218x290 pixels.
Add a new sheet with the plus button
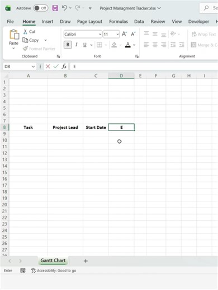click(86, 261)
